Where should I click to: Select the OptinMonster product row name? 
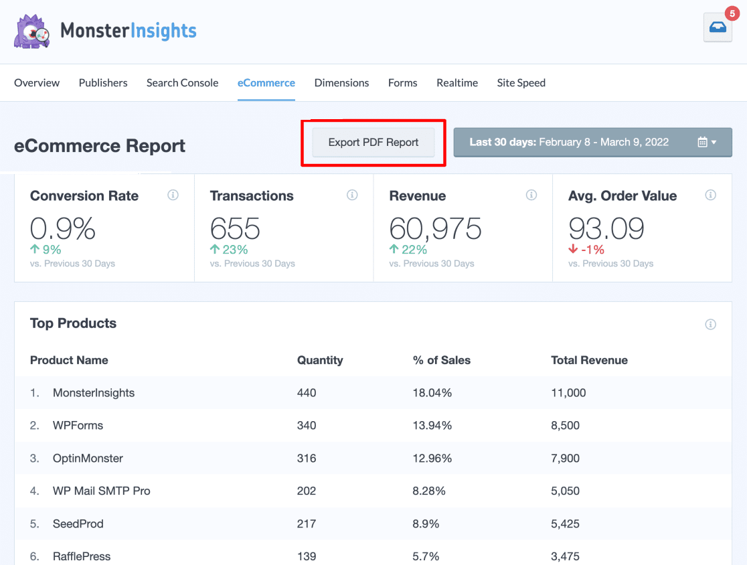[x=88, y=459]
